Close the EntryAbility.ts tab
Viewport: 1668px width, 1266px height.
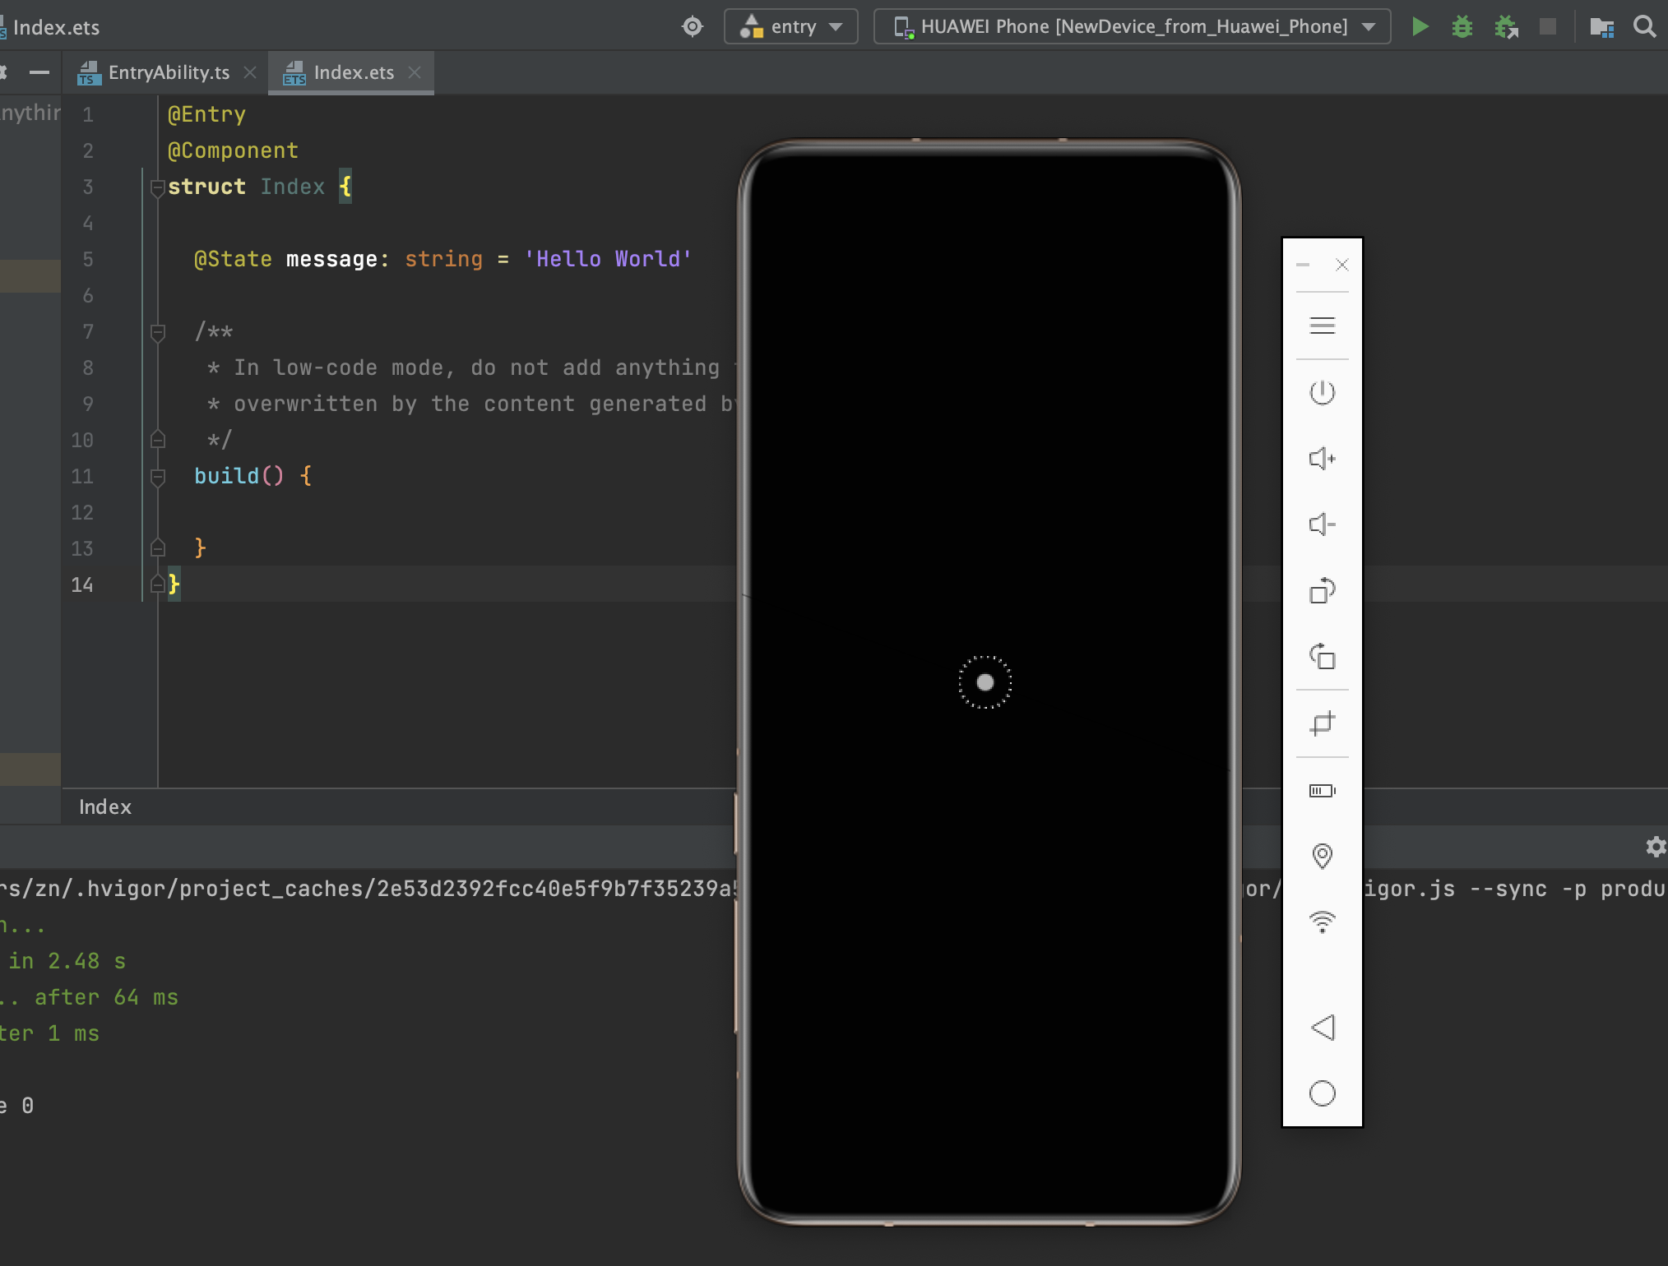[x=250, y=72]
